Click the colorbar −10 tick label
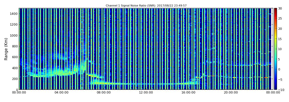 coord(281,89)
